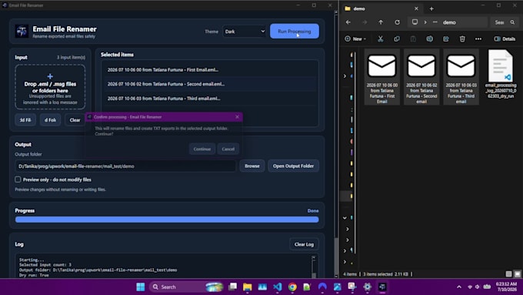The image size is (523, 295).
Task: Click Up arrow in File Explorer
Action: tap(381, 22)
